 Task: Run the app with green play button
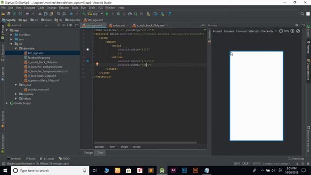(107, 14)
